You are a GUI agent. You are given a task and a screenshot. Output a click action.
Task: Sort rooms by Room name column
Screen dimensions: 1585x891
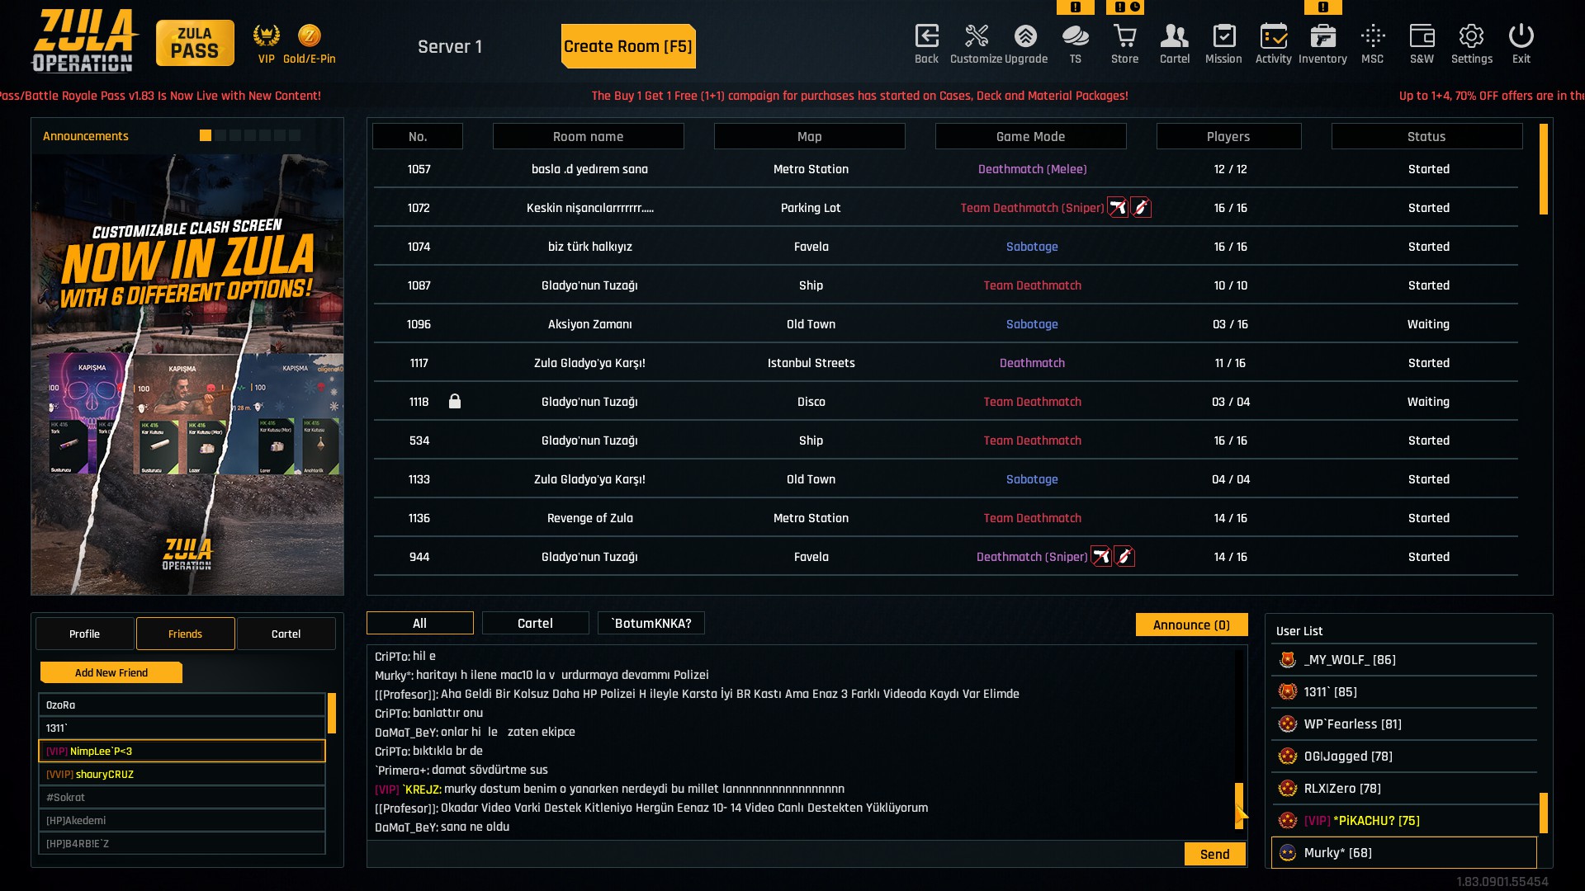tap(588, 136)
